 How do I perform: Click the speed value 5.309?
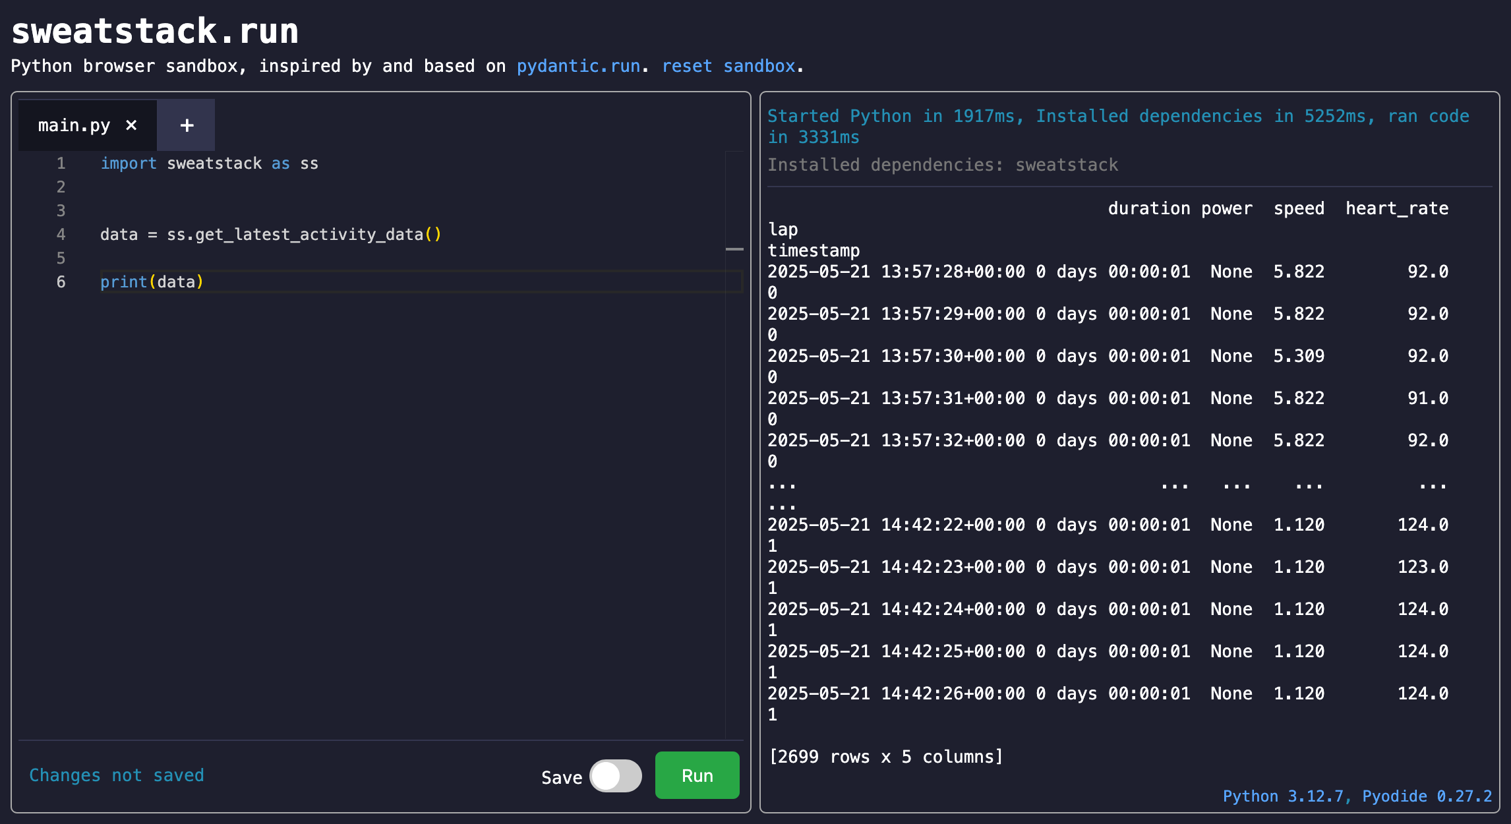click(1299, 356)
